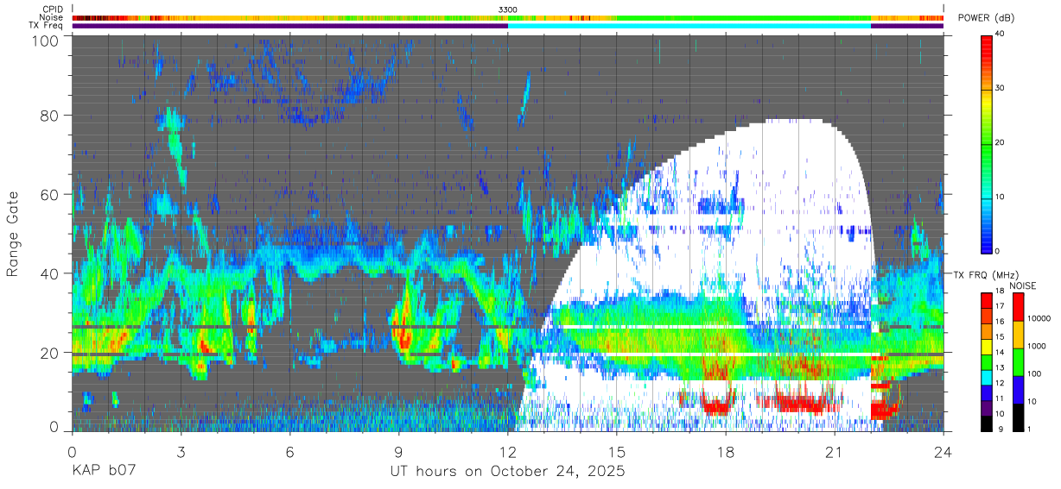Click the NOISE legend title
The height and width of the screenshot is (489, 1061).
tap(1022, 285)
